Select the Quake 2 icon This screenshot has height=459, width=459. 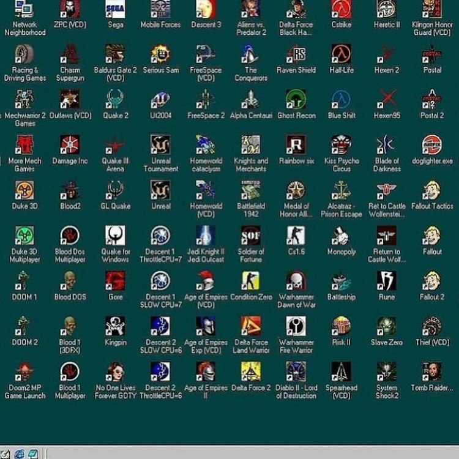click(115, 100)
